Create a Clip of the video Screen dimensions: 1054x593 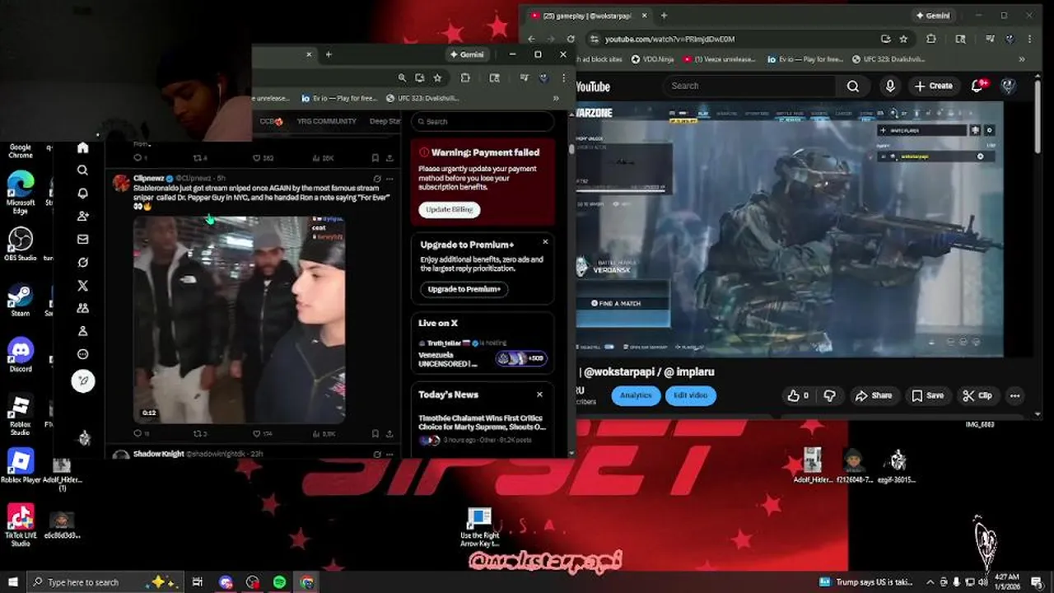(x=977, y=395)
